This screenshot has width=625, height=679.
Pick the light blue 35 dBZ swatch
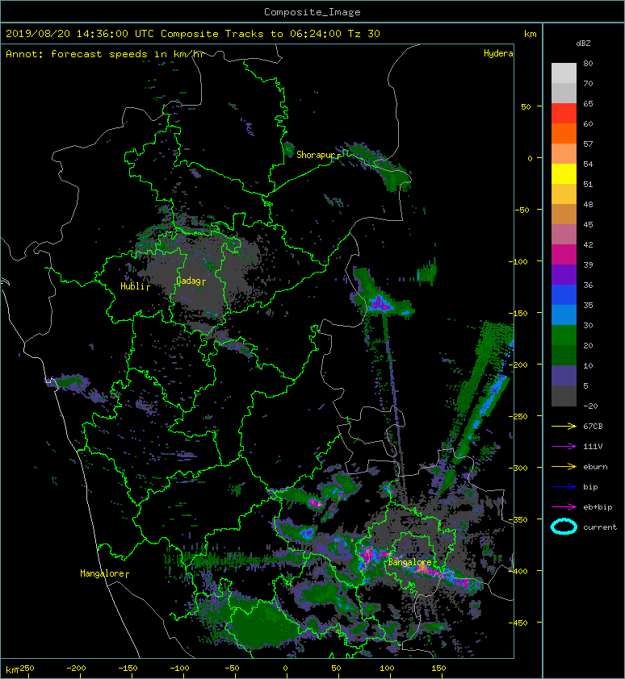point(564,315)
